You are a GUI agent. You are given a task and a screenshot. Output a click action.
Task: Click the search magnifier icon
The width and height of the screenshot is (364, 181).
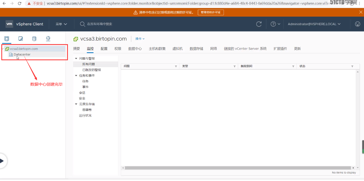[x=82, y=24]
